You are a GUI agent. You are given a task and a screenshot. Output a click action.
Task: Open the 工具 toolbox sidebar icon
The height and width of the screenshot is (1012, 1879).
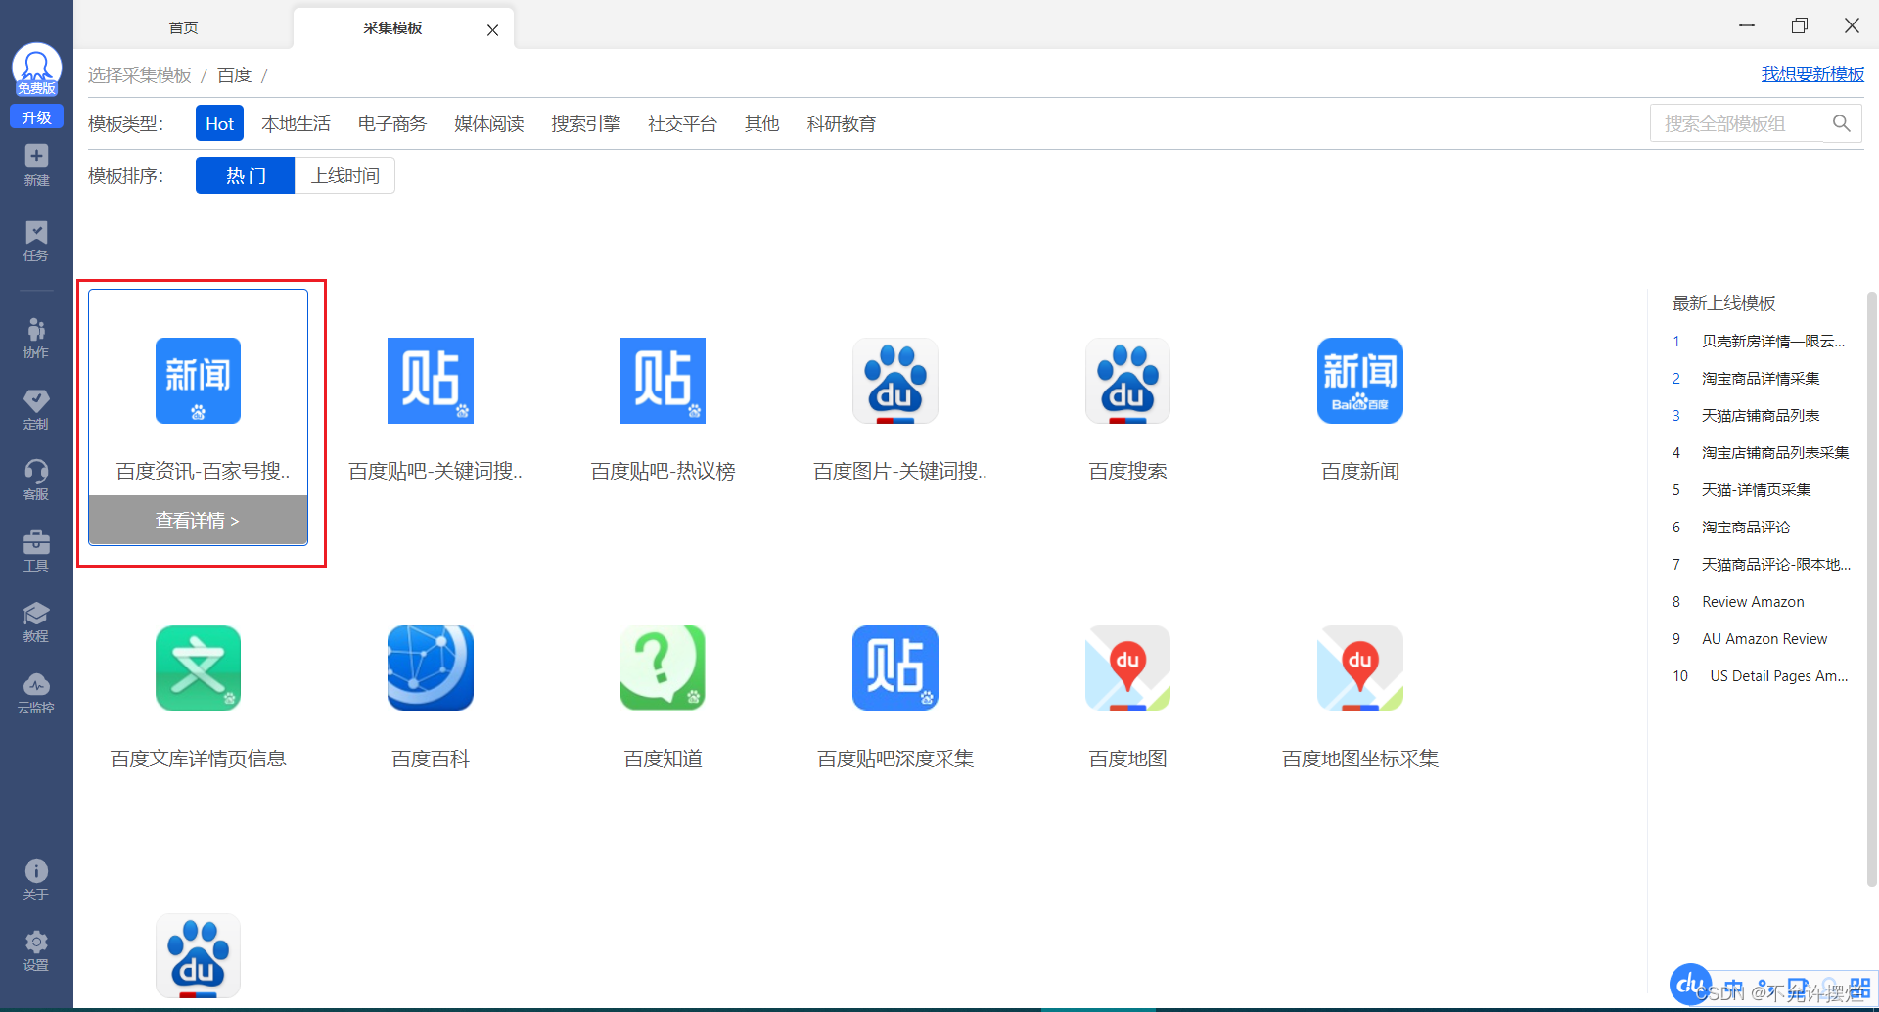(36, 551)
